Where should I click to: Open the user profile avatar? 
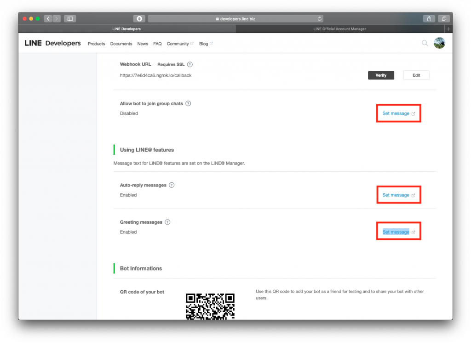[439, 43]
